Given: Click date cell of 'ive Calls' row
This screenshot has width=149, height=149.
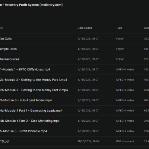Looking at the screenshot, I should coord(88,39).
